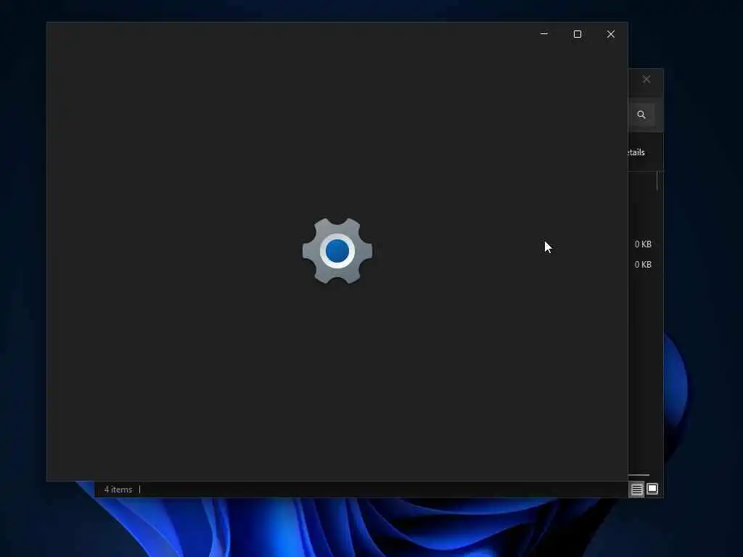The height and width of the screenshot is (557, 743).
Task: Click the Settings gear logo
Action: [337, 250]
